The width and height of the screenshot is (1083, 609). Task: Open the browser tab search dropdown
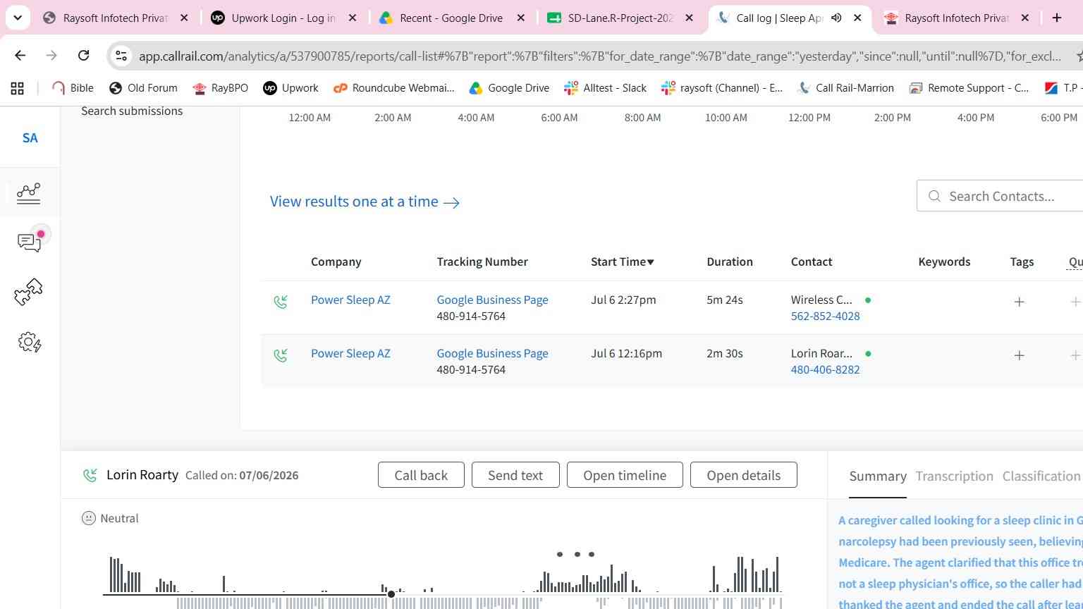pos(18,18)
